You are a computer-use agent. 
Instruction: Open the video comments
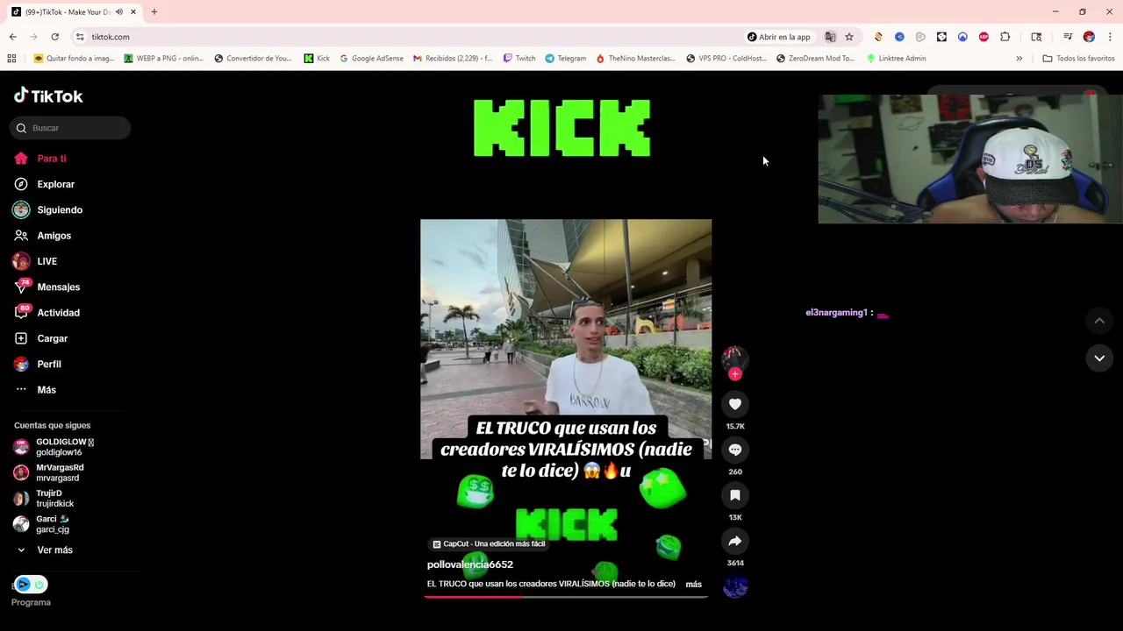click(x=735, y=450)
